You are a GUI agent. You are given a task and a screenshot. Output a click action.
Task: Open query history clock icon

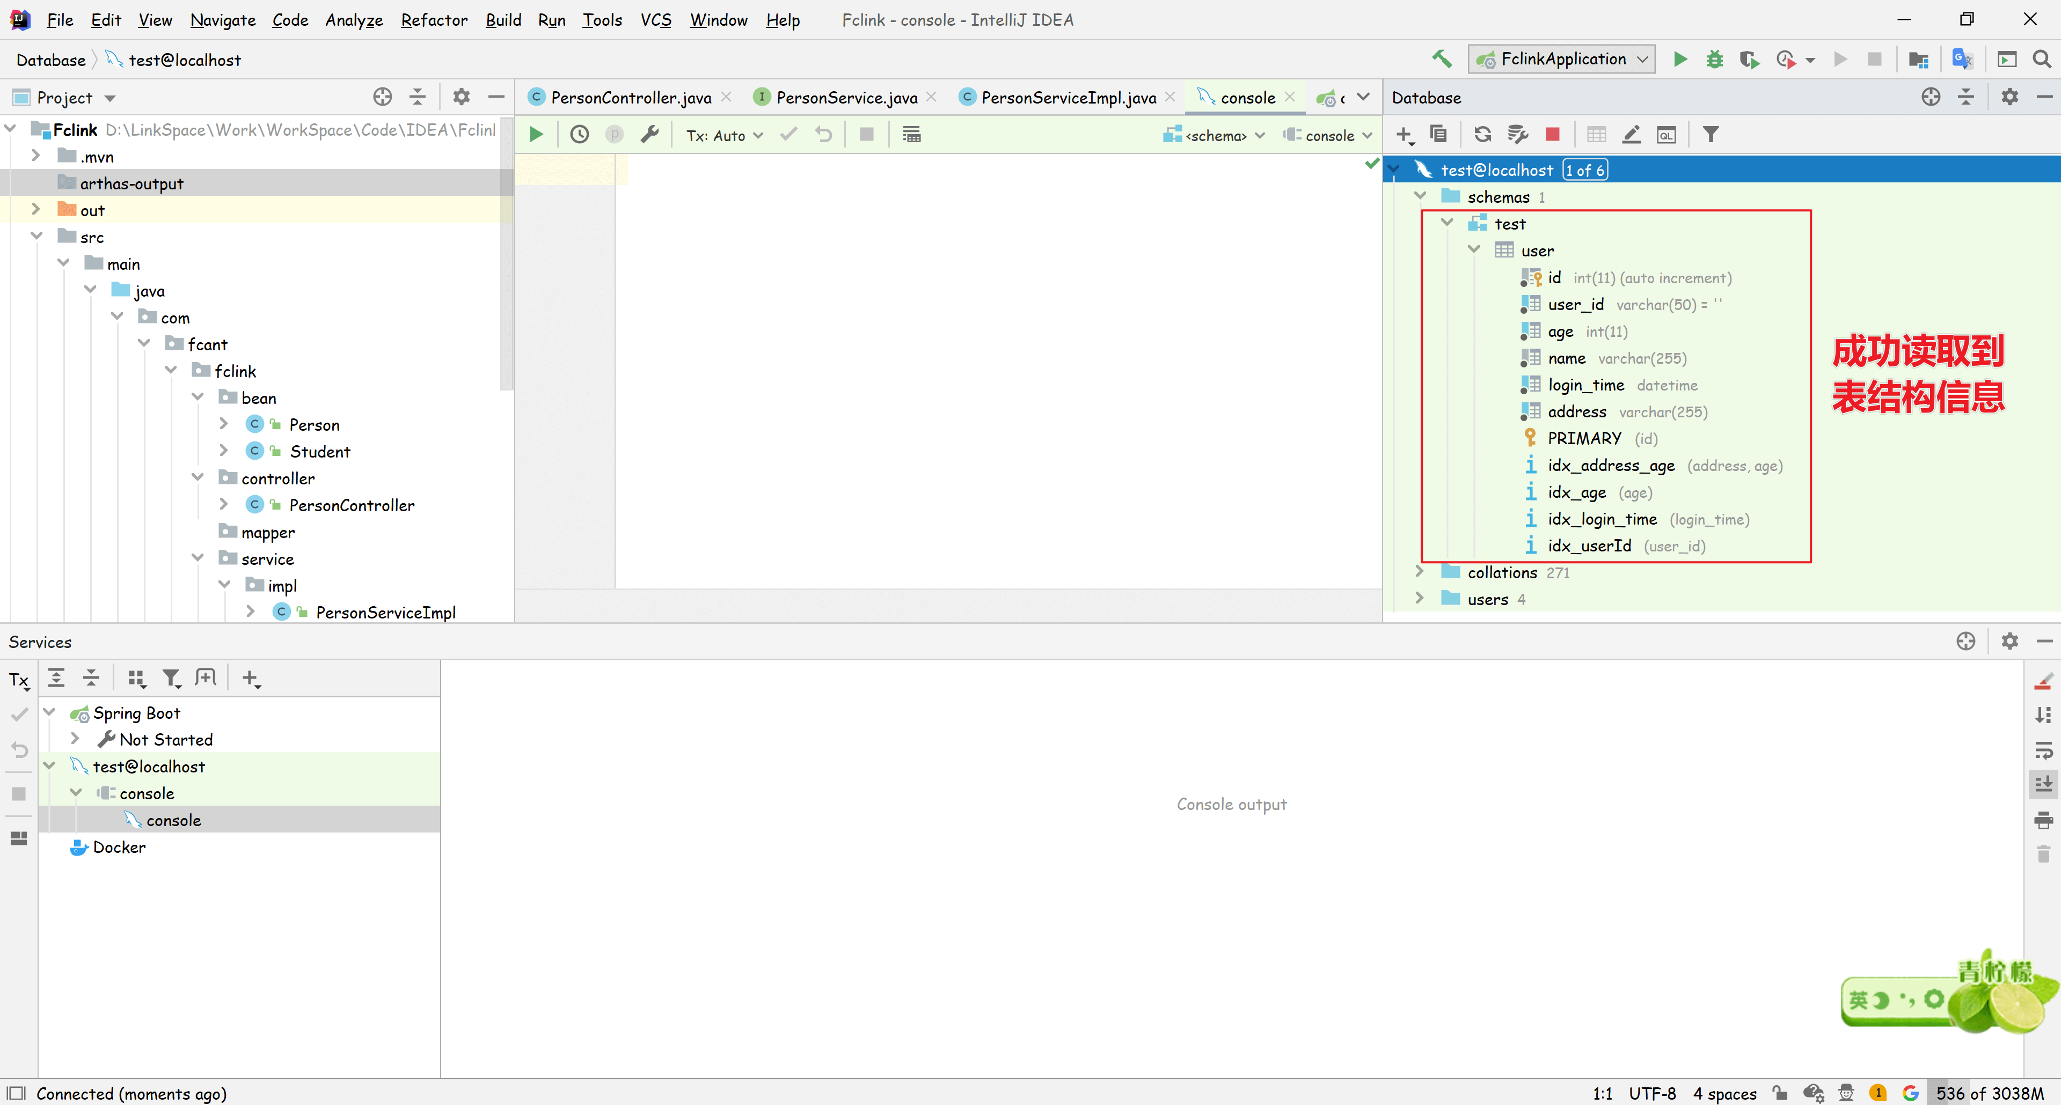click(x=579, y=135)
